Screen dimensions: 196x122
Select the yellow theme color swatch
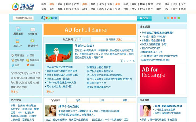tap(168, 18)
